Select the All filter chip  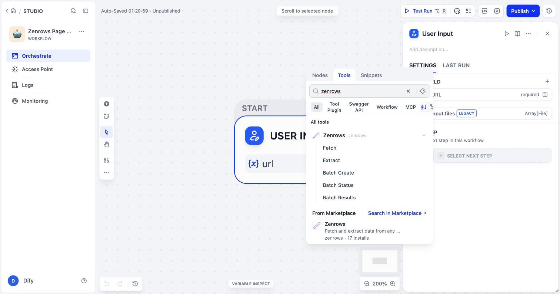[317, 107]
